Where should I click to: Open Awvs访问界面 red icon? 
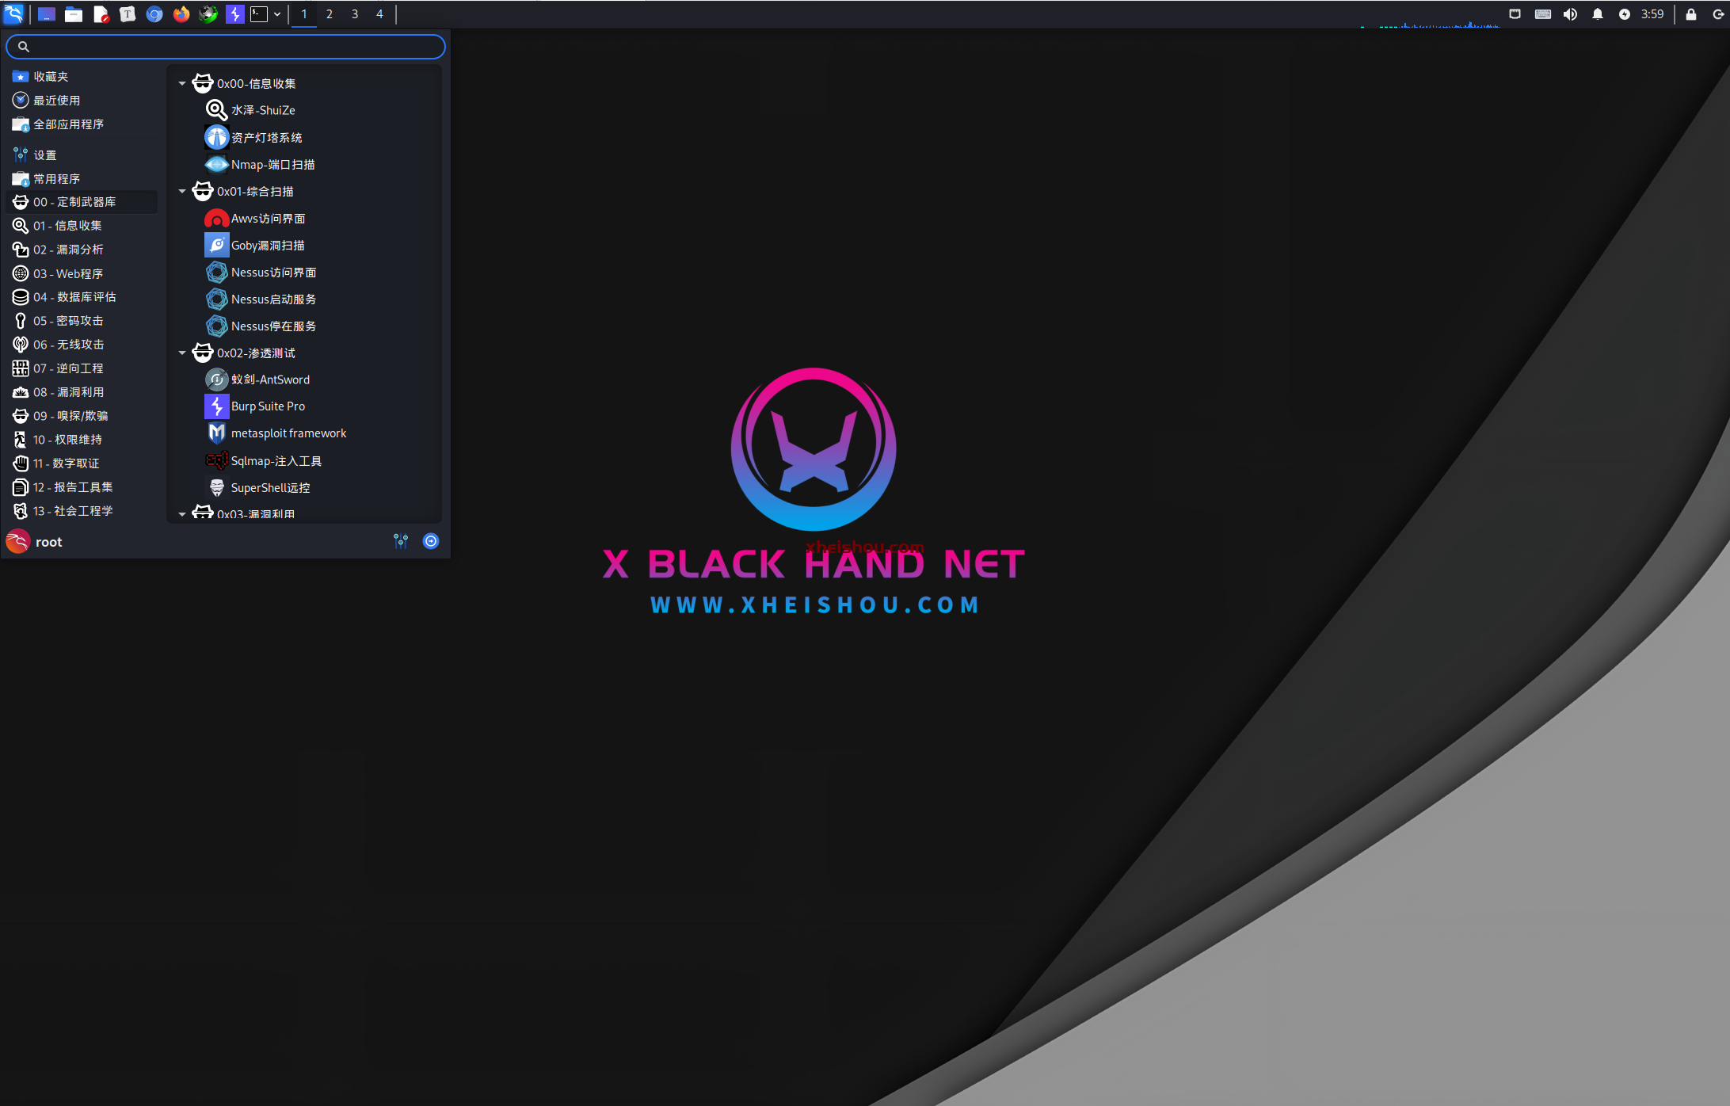point(216,219)
